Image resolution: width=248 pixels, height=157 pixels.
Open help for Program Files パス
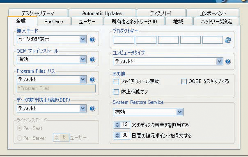[92, 79]
